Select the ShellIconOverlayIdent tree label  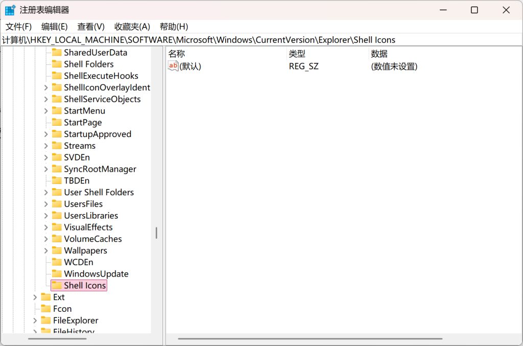point(107,87)
